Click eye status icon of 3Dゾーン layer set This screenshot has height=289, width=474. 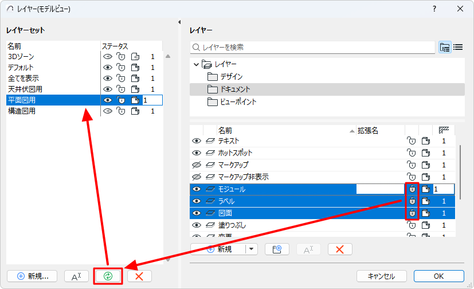pyautogui.click(x=108, y=57)
